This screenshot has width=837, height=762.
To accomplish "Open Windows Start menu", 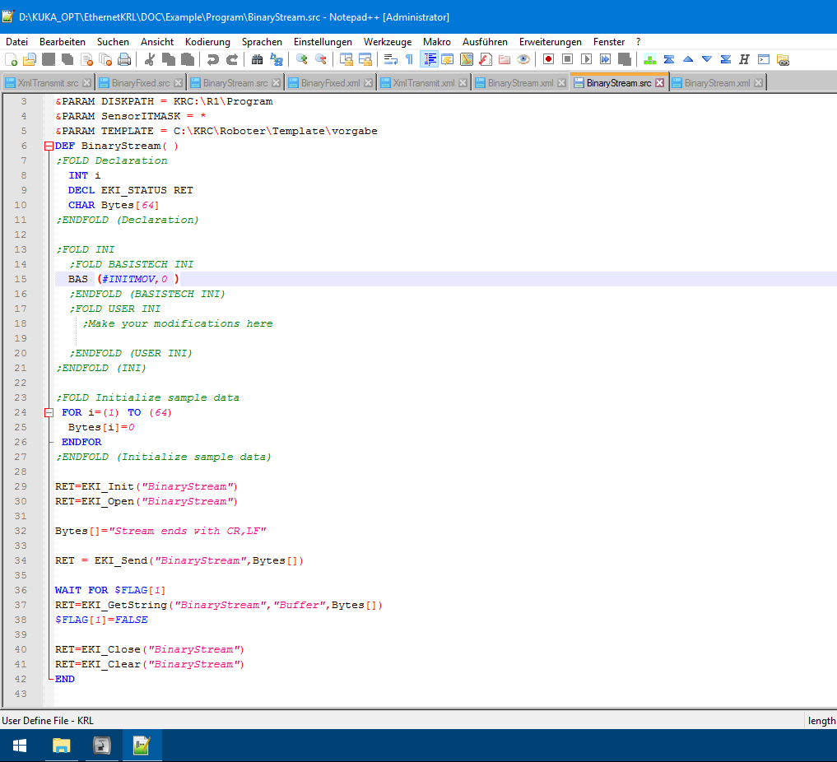I will click(x=20, y=746).
